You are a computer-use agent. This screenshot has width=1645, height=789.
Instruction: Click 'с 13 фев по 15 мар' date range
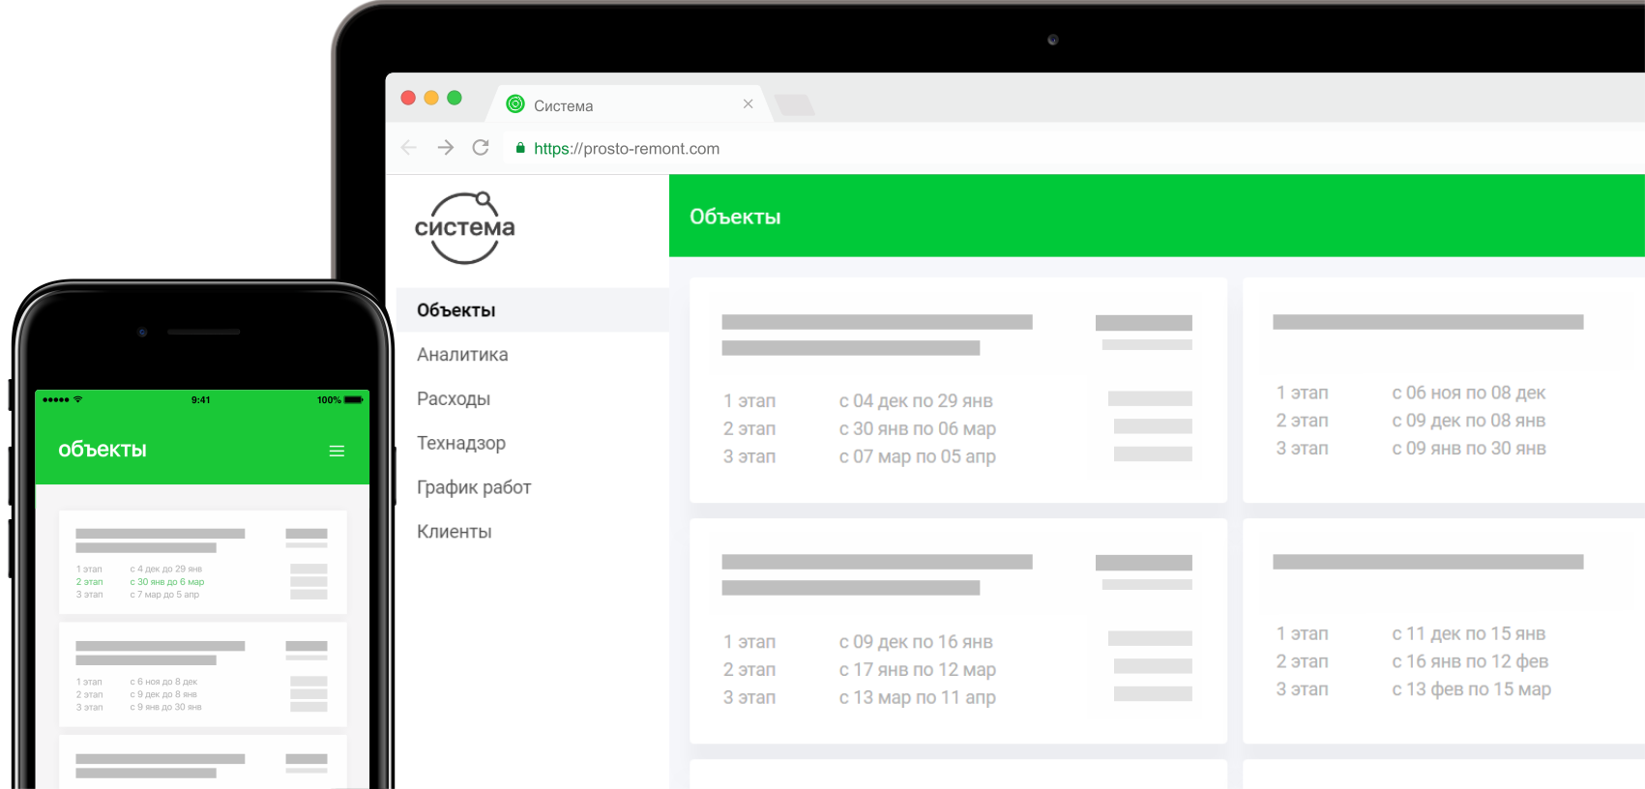1471,690
